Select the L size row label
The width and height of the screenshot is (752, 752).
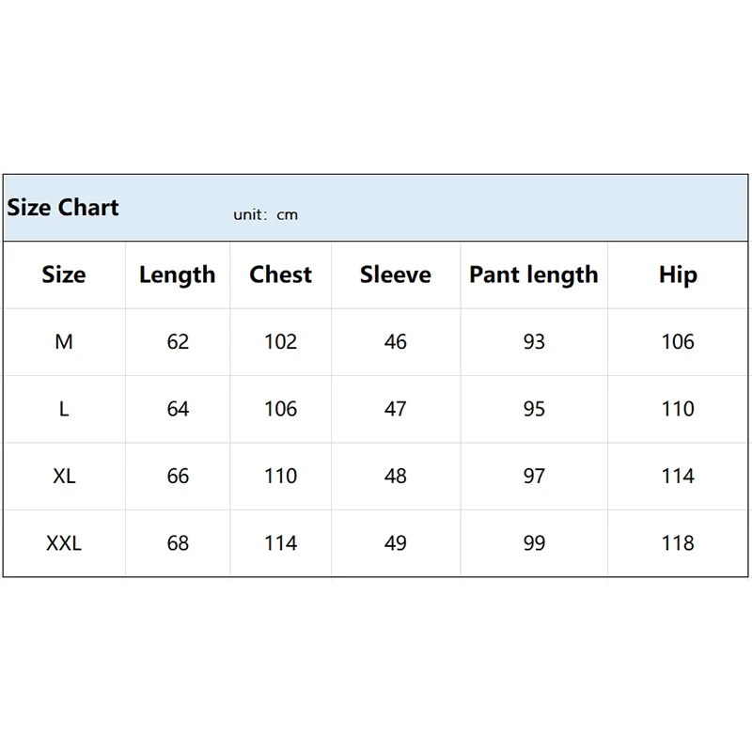pyautogui.click(x=64, y=409)
